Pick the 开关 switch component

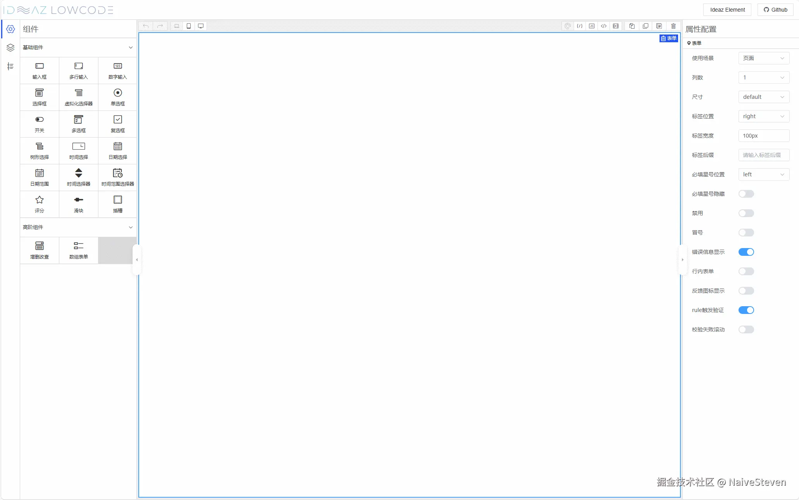pos(40,124)
